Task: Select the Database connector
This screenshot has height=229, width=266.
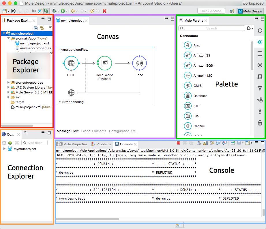Action: [196, 96]
